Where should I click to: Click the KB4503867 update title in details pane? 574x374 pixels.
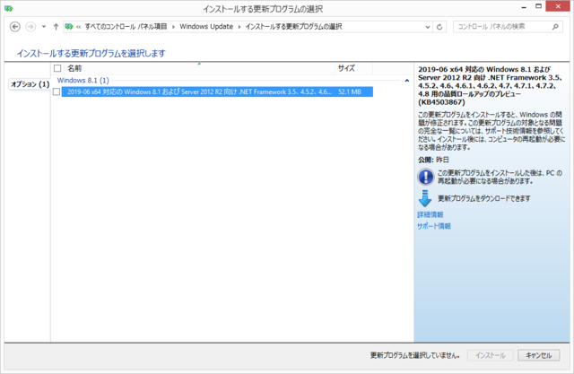pyautogui.click(x=491, y=85)
